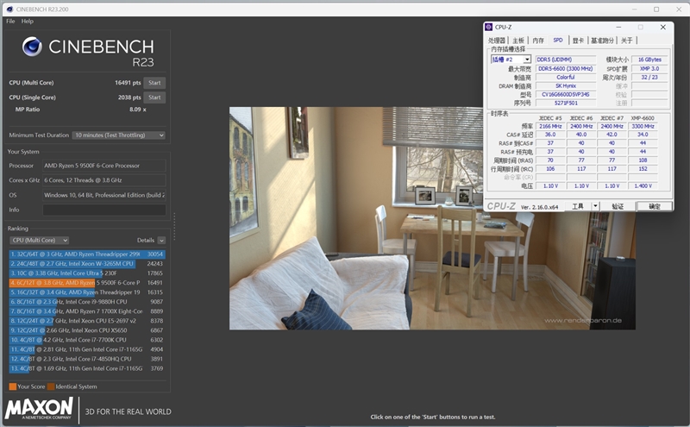Viewport: 690px width, 427px height.
Task: Click the 确定 button in CPU-Z
Action: pyautogui.click(x=654, y=207)
